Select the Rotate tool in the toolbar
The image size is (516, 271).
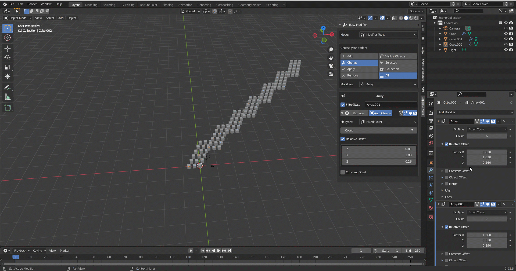[x=8, y=58]
